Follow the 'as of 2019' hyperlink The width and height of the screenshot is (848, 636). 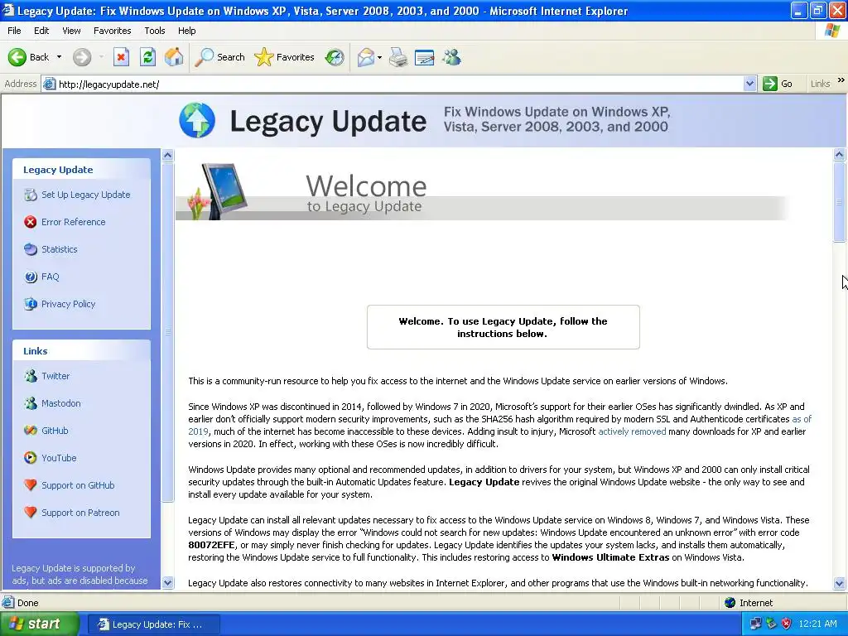pos(802,419)
